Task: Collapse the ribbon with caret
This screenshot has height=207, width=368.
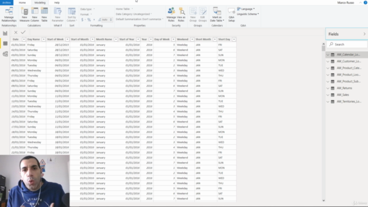Action: click(361, 2)
